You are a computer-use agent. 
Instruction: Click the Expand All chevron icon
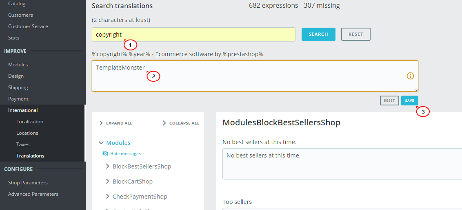click(101, 123)
